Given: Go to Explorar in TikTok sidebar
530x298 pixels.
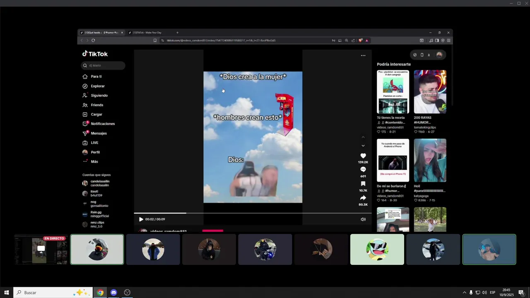Looking at the screenshot, I should [x=94, y=86].
